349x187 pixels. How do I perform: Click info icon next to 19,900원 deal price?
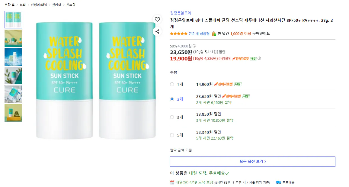pyautogui.click(x=259, y=58)
